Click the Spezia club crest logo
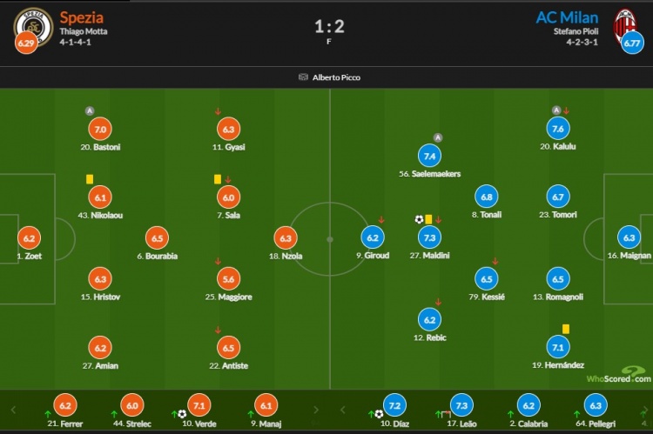The image size is (653, 434). tap(33, 27)
